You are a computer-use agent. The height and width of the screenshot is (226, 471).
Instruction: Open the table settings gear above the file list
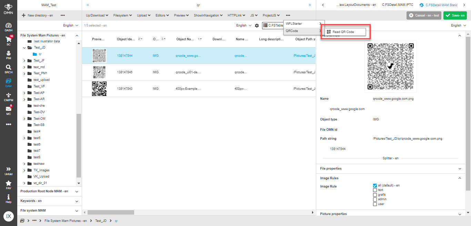(257, 25)
